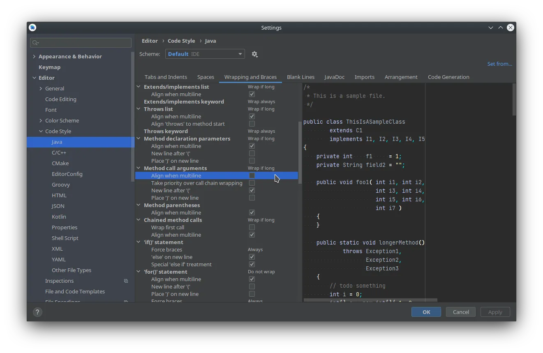Viewport: 543px width, 353px height.
Task: Uncheck 'else' on new line
Action: [x=252, y=257]
